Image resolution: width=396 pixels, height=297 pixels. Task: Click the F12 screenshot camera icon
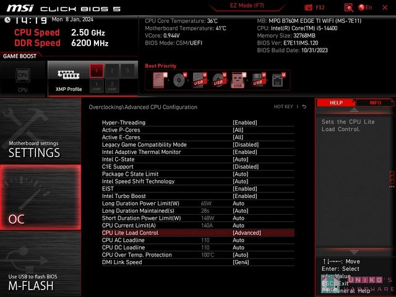pyautogui.click(x=309, y=7)
